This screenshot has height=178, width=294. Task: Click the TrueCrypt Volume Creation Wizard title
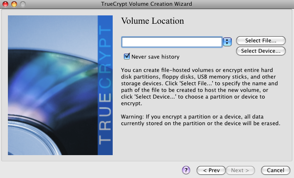[x=146, y=4]
